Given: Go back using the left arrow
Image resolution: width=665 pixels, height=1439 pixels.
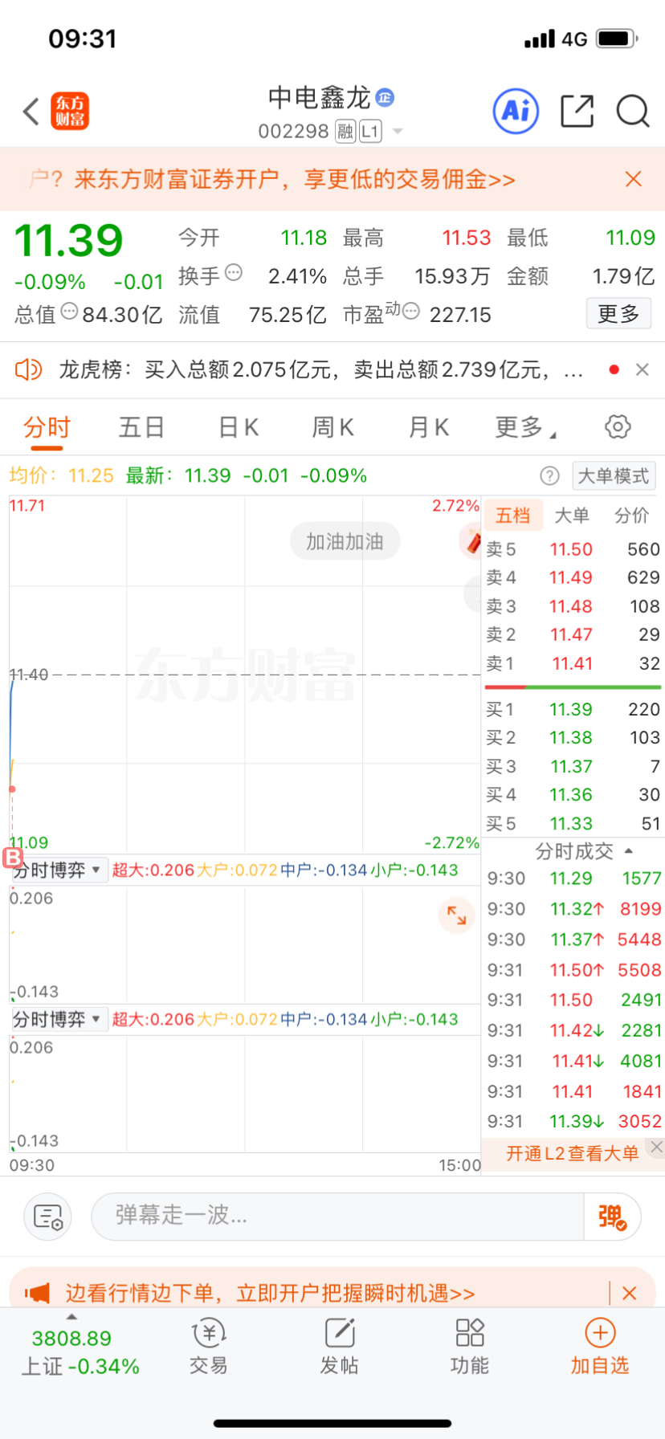Looking at the screenshot, I should [x=31, y=112].
